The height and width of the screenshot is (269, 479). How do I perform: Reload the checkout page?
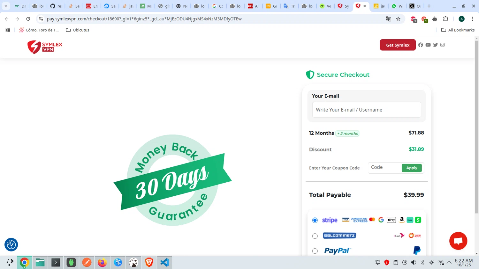click(x=28, y=19)
